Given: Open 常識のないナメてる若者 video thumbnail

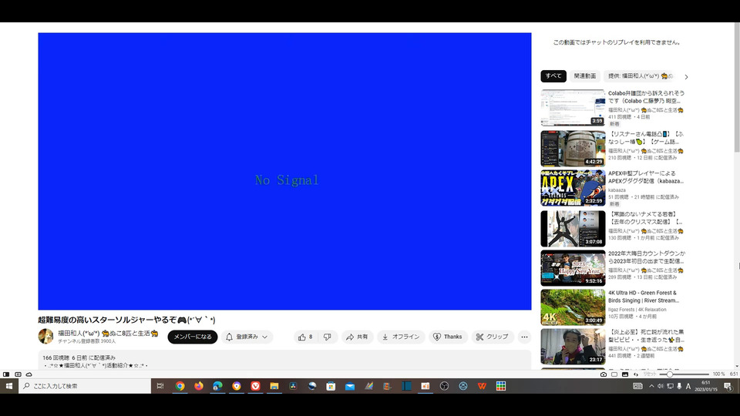Looking at the screenshot, I should [573, 229].
